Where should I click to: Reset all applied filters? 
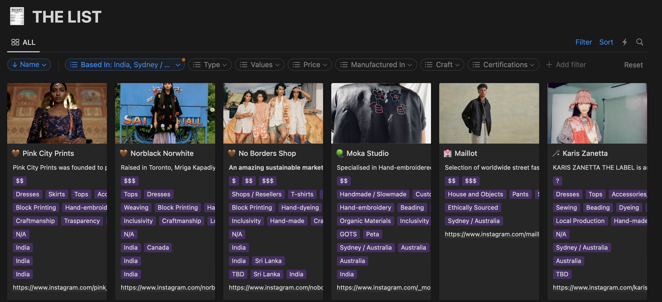point(633,65)
